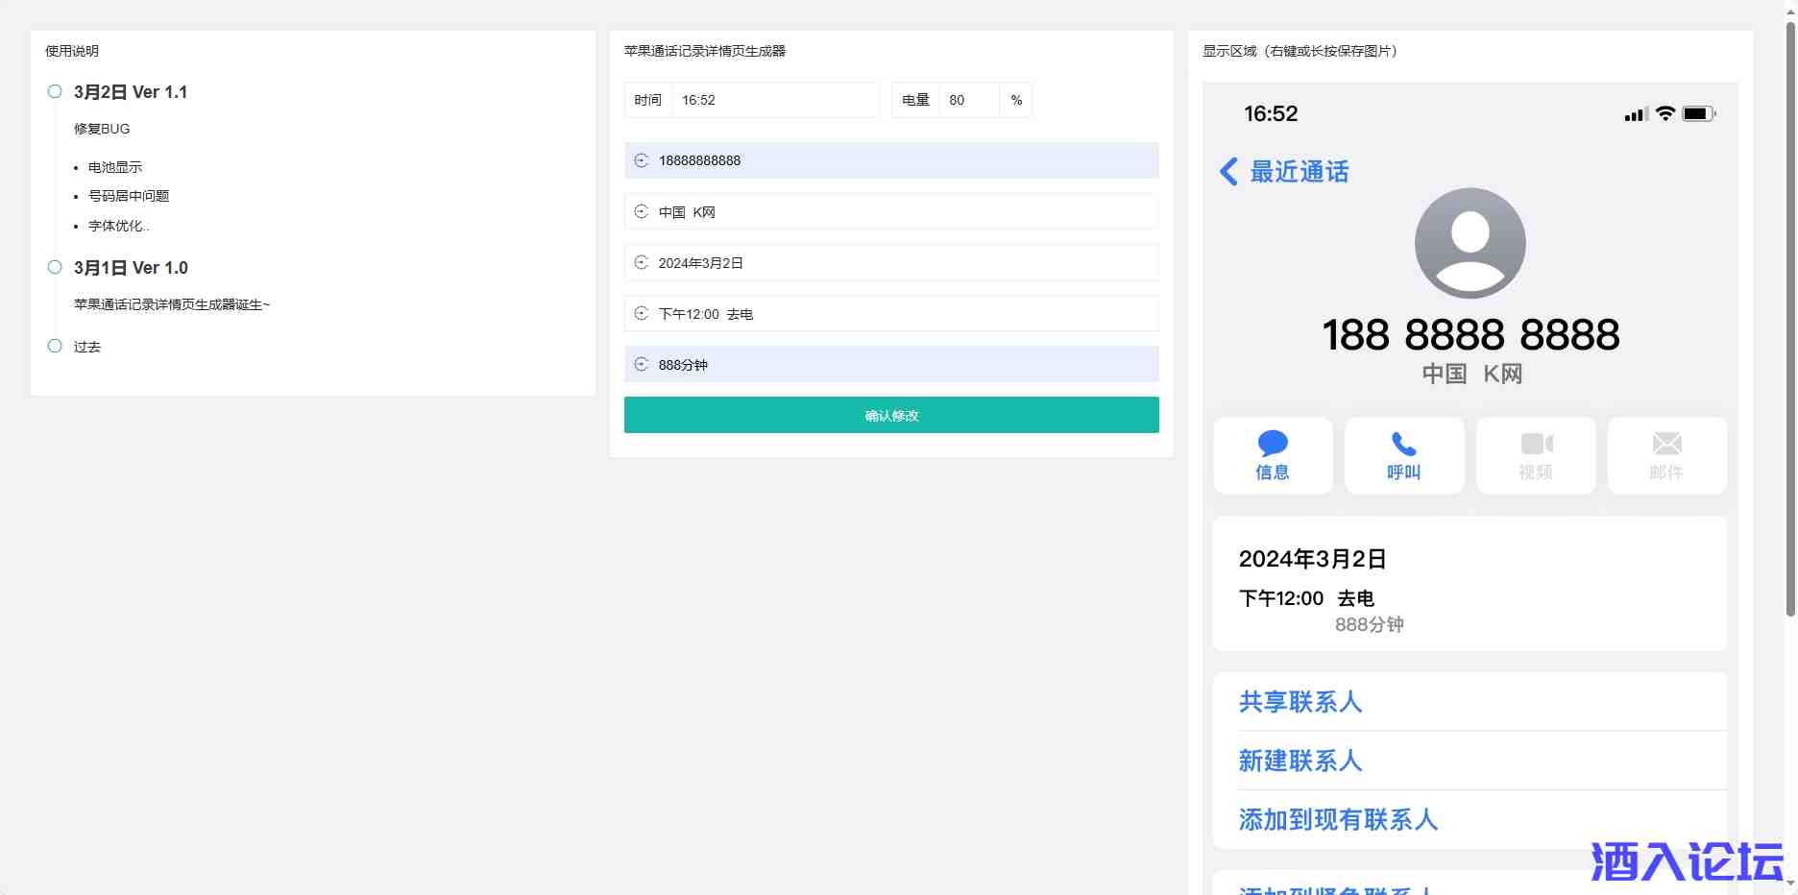The width and height of the screenshot is (1798, 895).
Task: Edit the phone number field 18888888888
Action: pos(903,160)
